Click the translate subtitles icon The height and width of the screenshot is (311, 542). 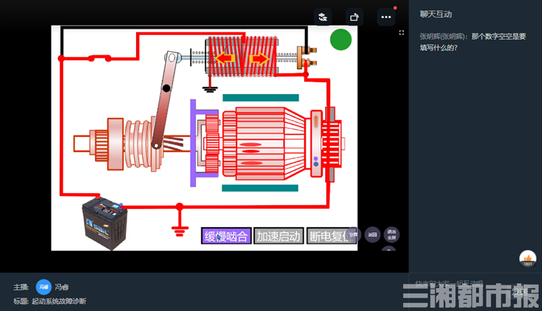[x=322, y=17]
